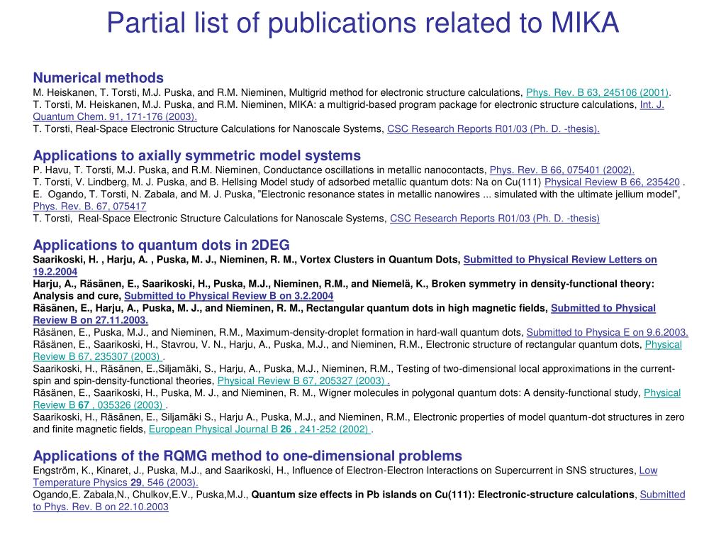Viewport: 726px width, 545px height.
Task: Click the text Conductance oscillations in metallic nanocontacts
Action: (x=375, y=170)
